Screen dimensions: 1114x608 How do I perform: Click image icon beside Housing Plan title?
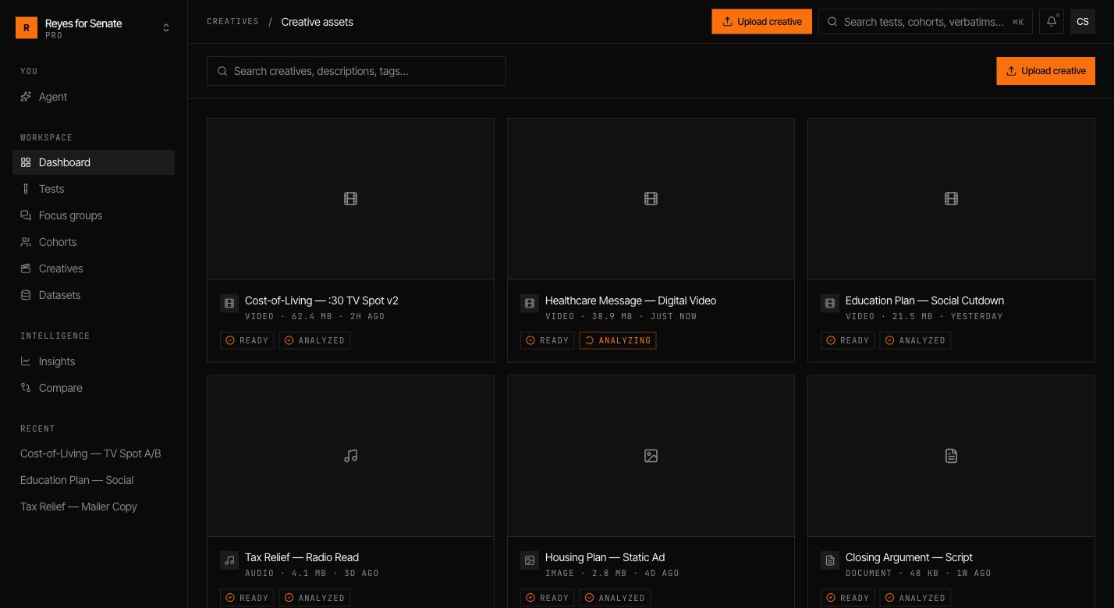point(530,560)
